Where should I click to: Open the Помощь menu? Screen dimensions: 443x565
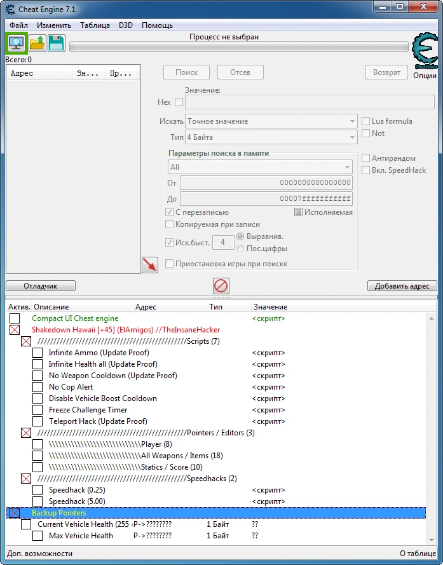[157, 25]
